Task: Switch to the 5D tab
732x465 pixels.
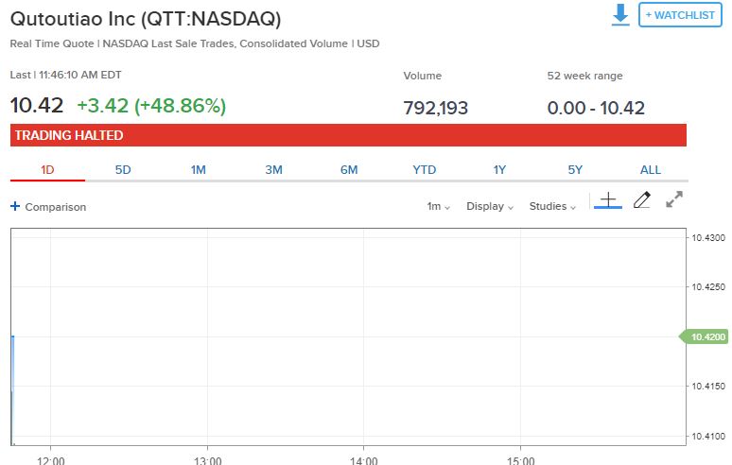Action: 123,170
